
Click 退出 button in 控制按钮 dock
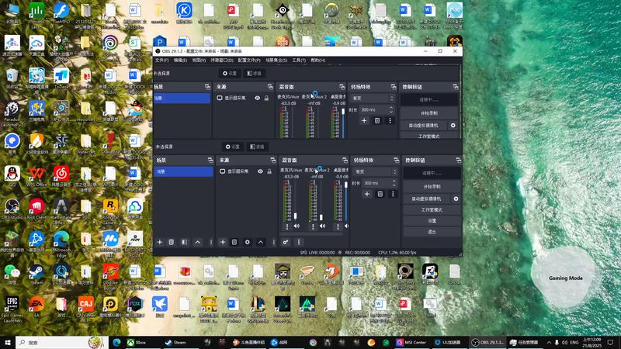tap(432, 232)
